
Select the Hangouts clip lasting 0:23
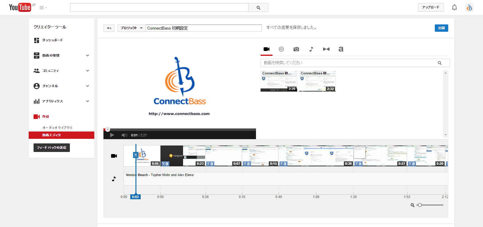pyautogui.click(x=183, y=156)
